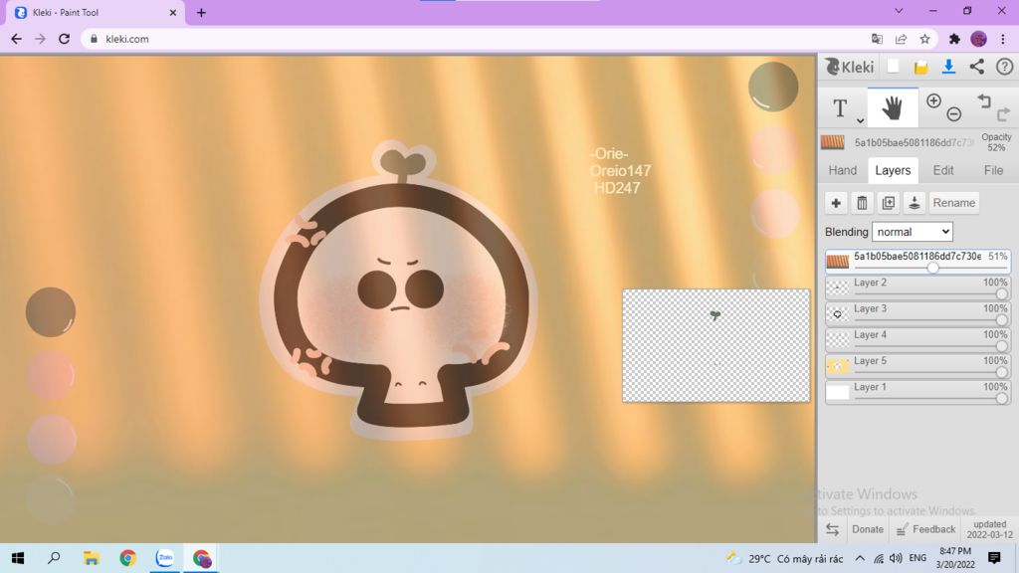Open the tool selection dropdown arrow
The height and width of the screenshot is (573, 1019).
[x=860, y=120]
